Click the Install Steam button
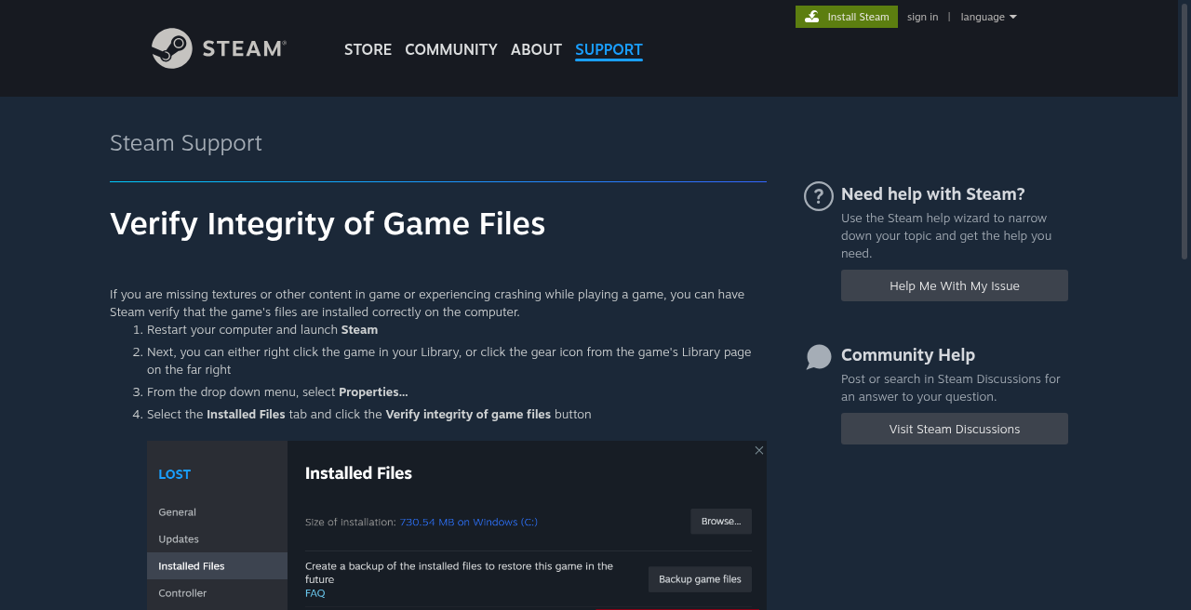Screen dimensions: 1191x610 (x=847, y=17)
